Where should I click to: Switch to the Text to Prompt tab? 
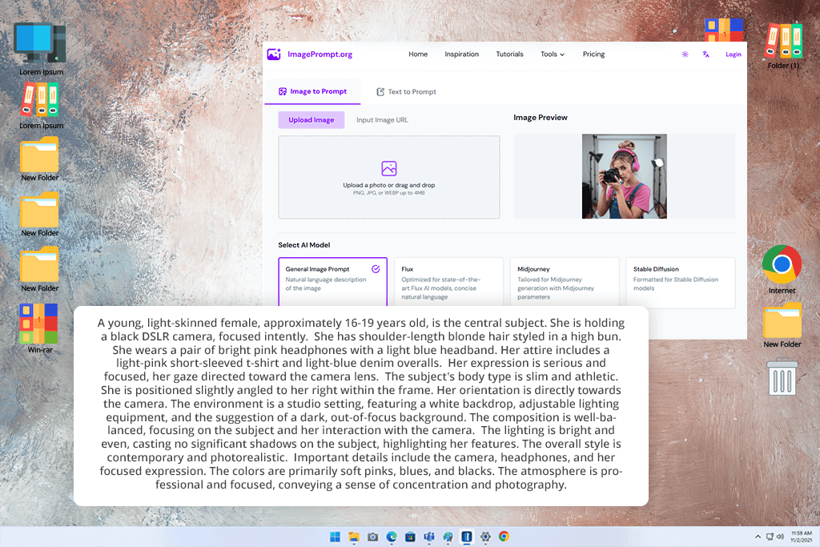(406, 91)
